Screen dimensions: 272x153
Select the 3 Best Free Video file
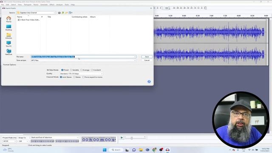point(28,20)
